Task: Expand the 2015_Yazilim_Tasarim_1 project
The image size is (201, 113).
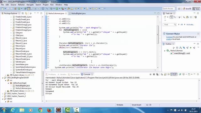Action: coord(3,94)
